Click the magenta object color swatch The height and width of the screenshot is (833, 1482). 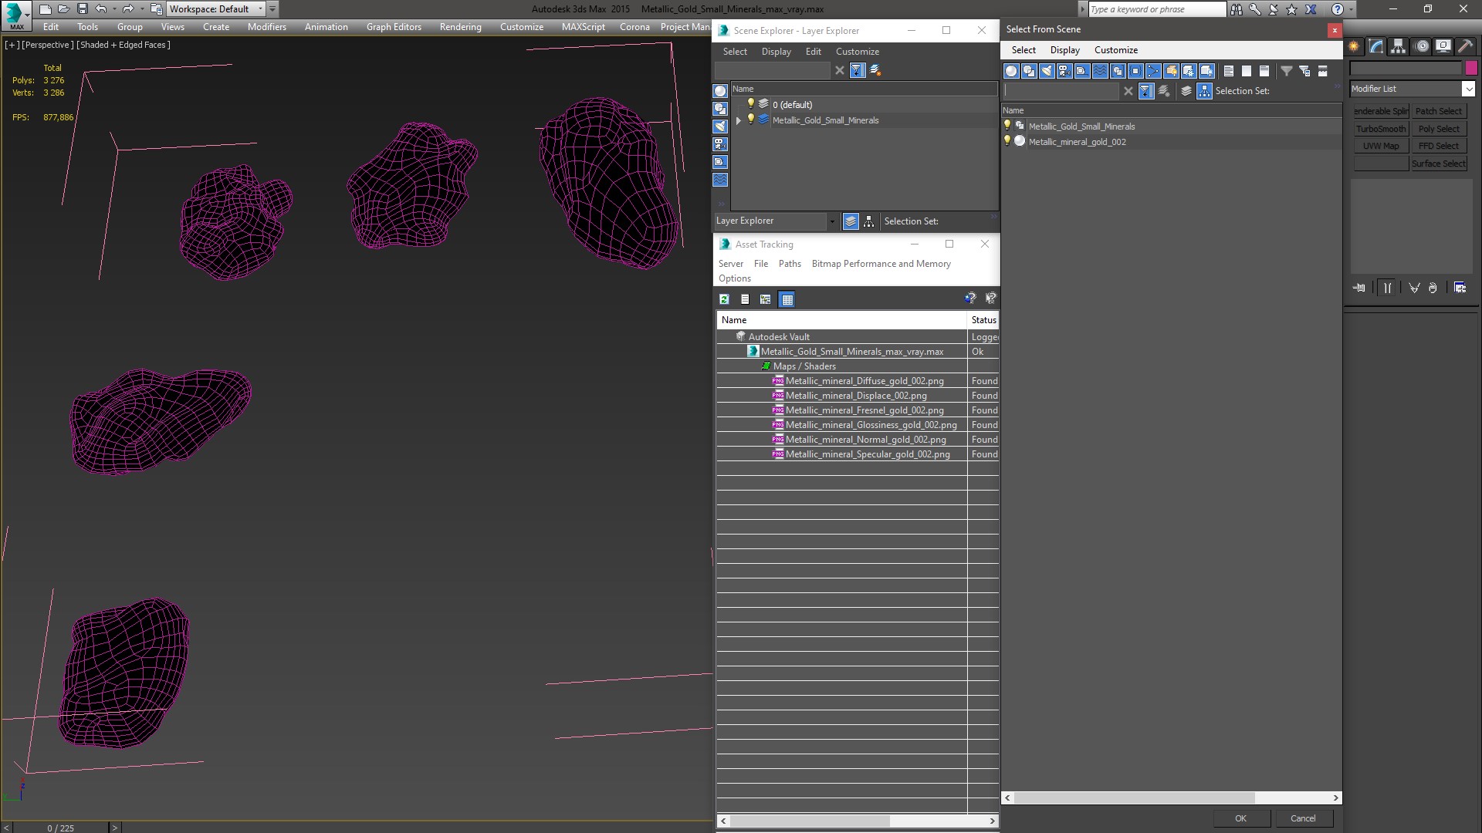tap(1470, 68)
